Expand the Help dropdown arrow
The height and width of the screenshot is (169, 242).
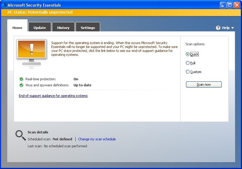pos(232,28)
